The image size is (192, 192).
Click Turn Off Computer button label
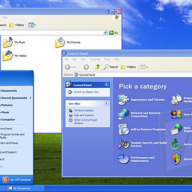pos(20,180)
